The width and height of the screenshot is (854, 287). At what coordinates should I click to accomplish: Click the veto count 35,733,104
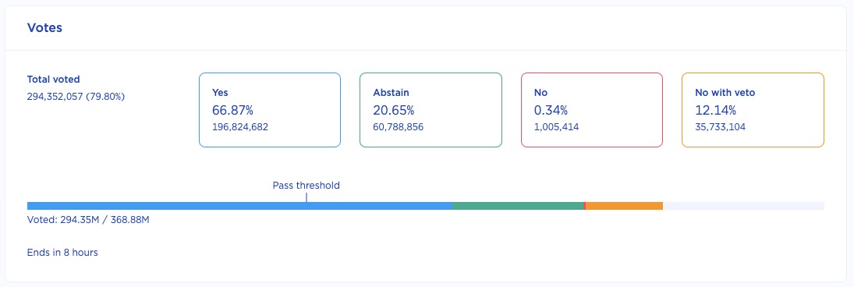point(720,127)
